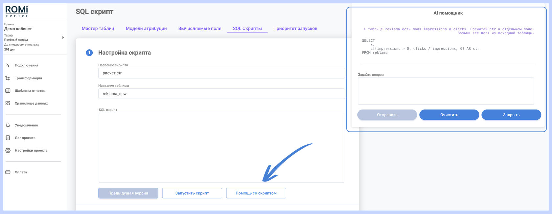
Task: Click the SELECT line in AI response
Action: point(368,41)
